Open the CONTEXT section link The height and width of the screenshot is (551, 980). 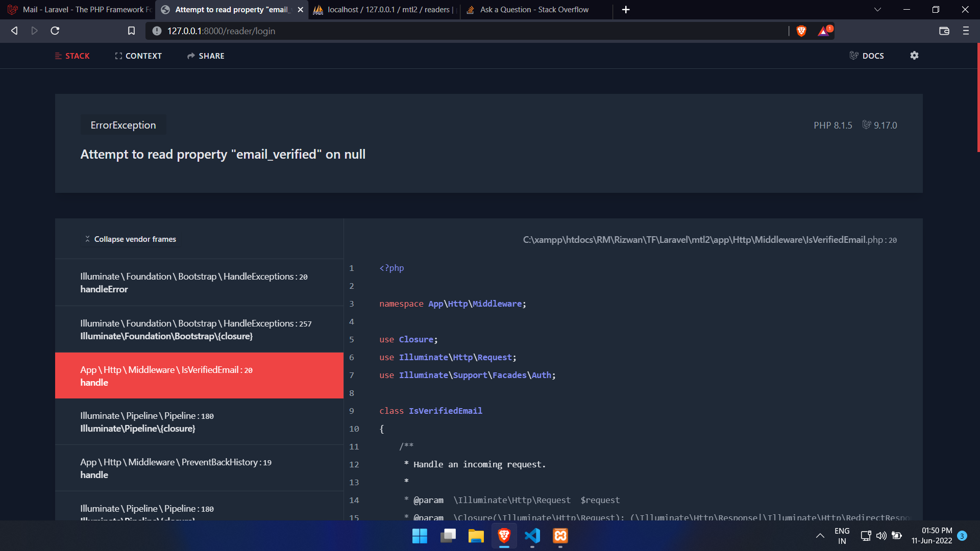pos(138,56)
